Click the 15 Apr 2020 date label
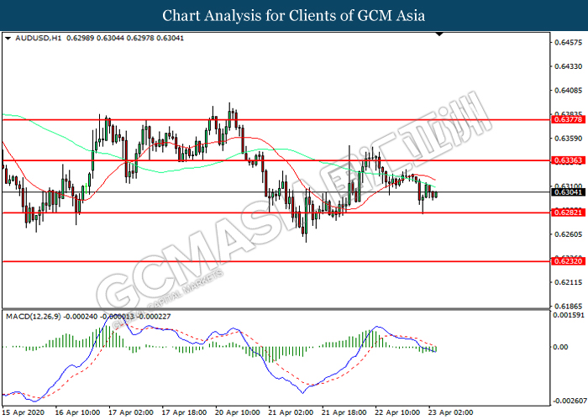Image resolution: width=588 pixels, height=420 pixels. tap(23, 412)
